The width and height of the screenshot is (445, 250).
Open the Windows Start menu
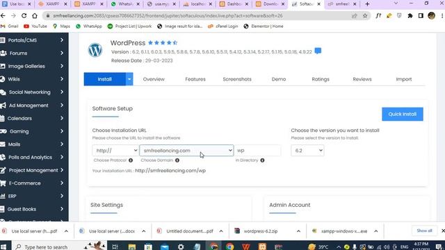pos(3,247)
